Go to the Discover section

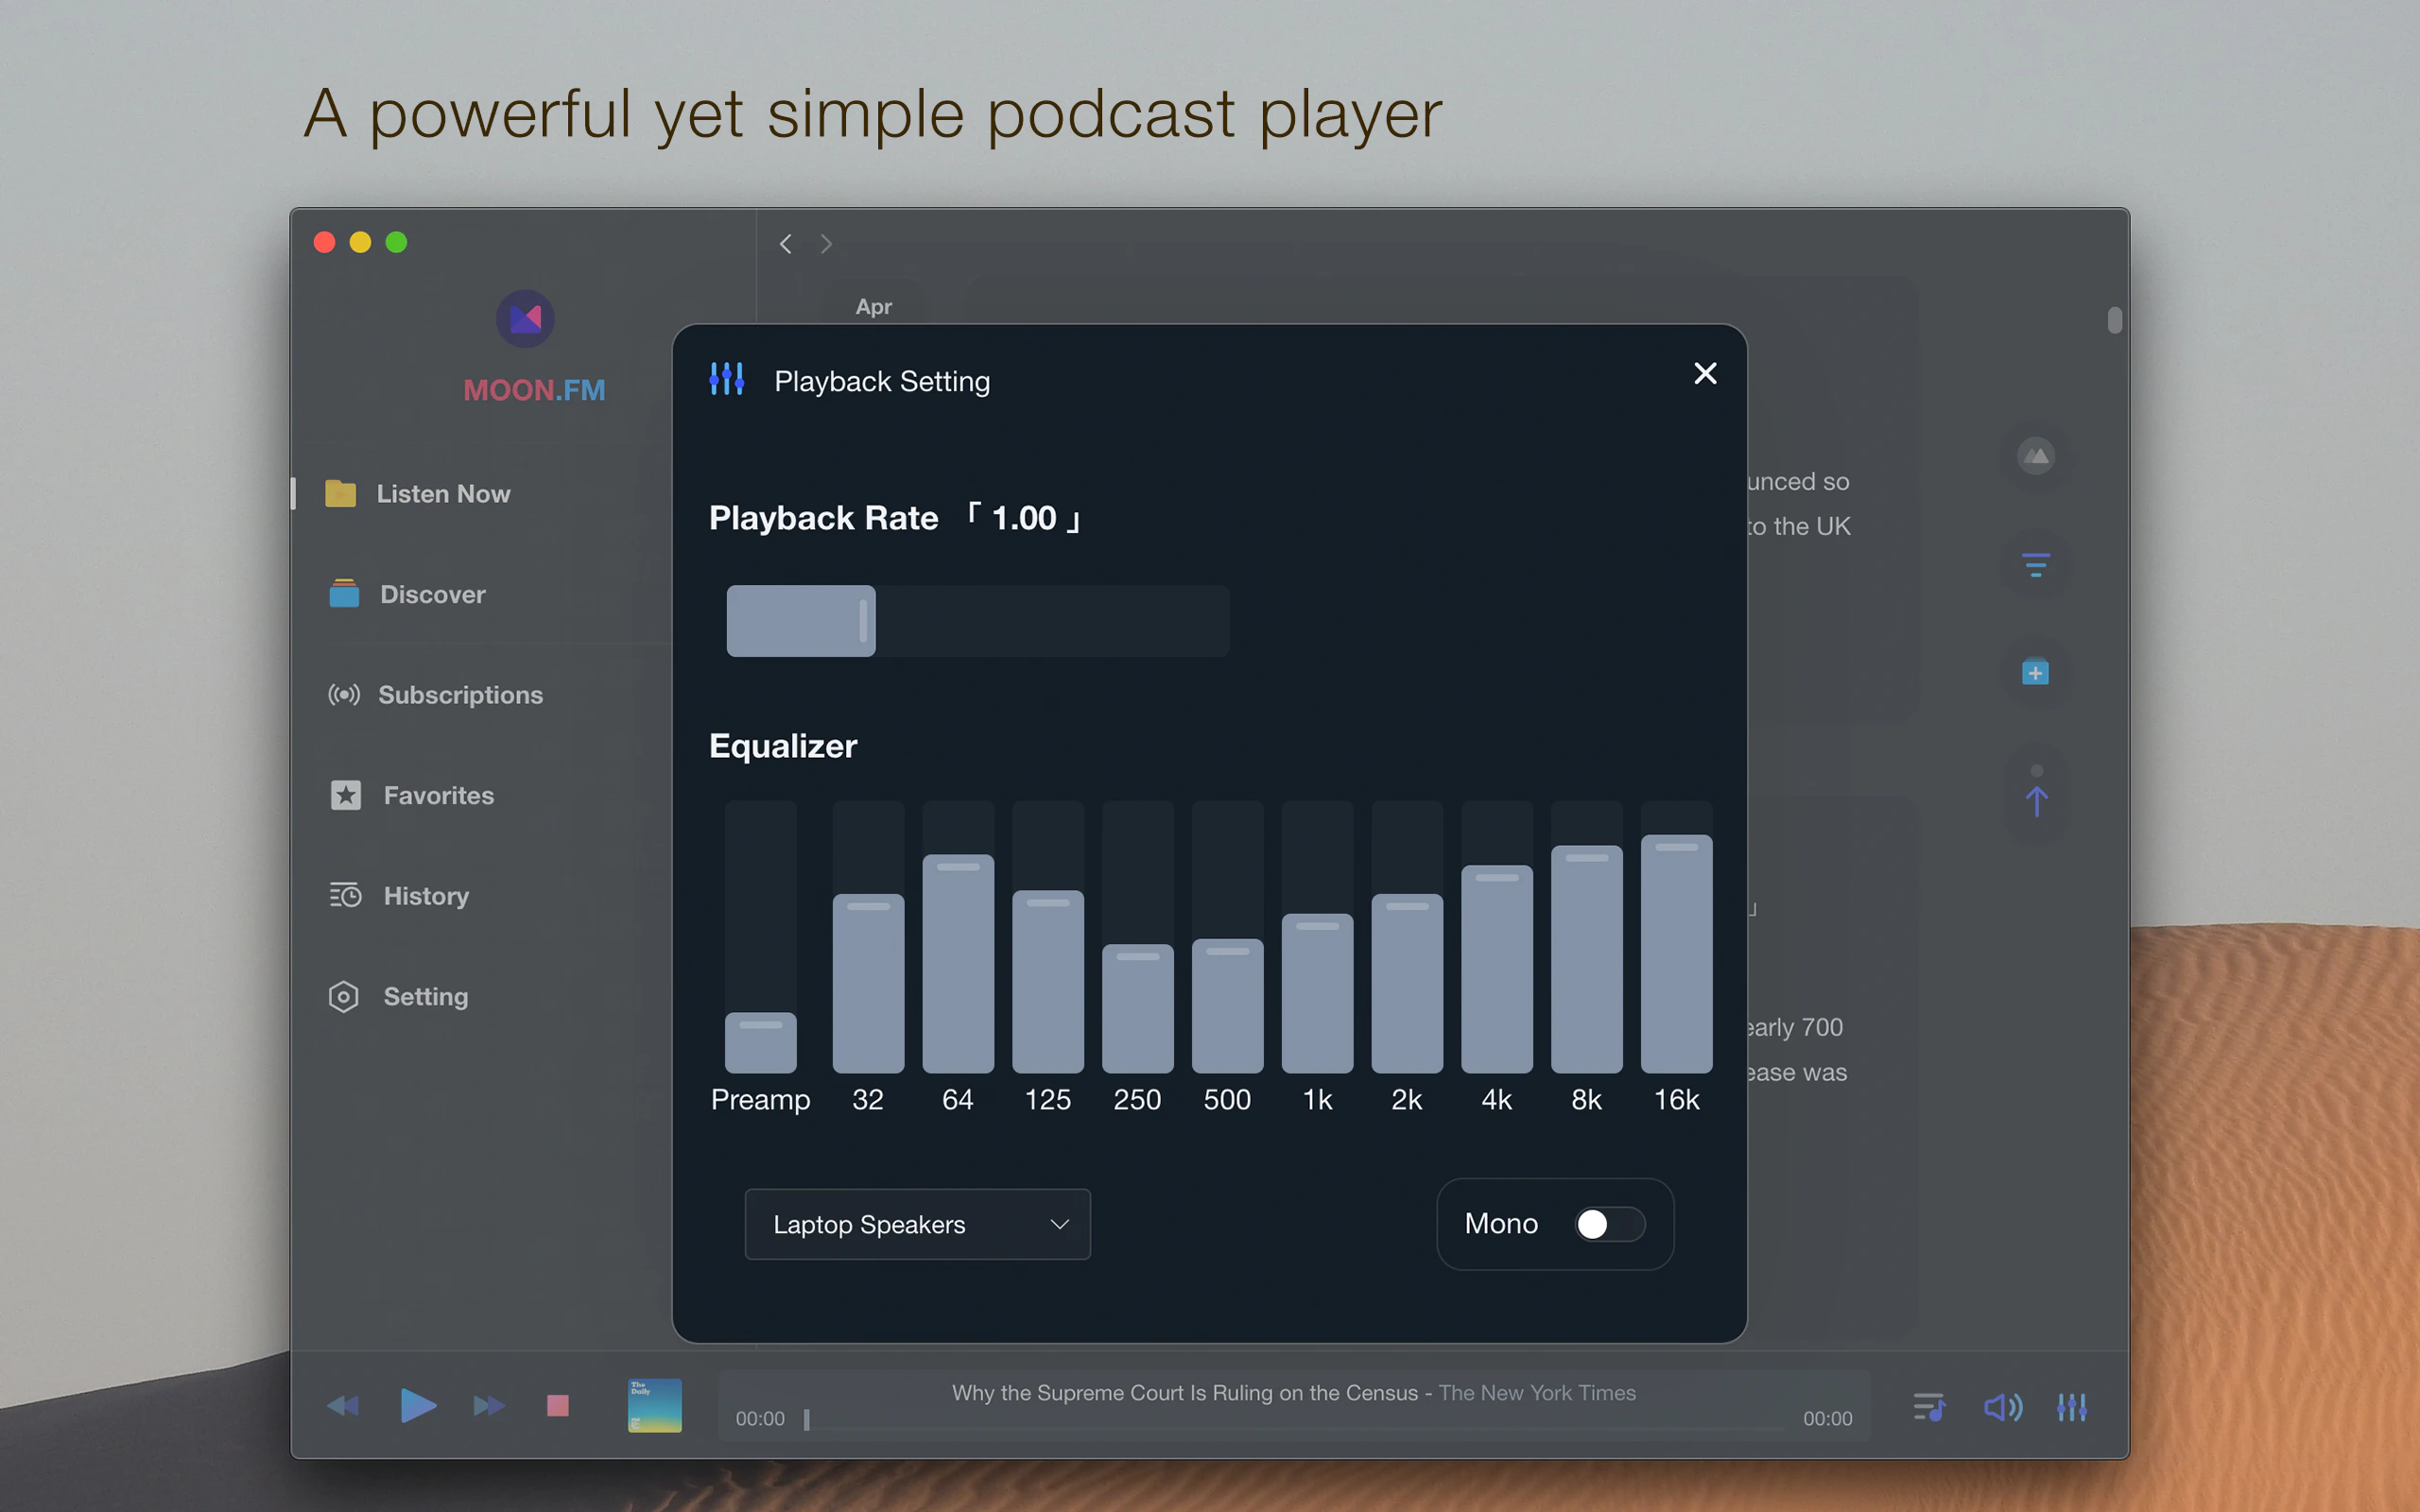coord(432,594)
